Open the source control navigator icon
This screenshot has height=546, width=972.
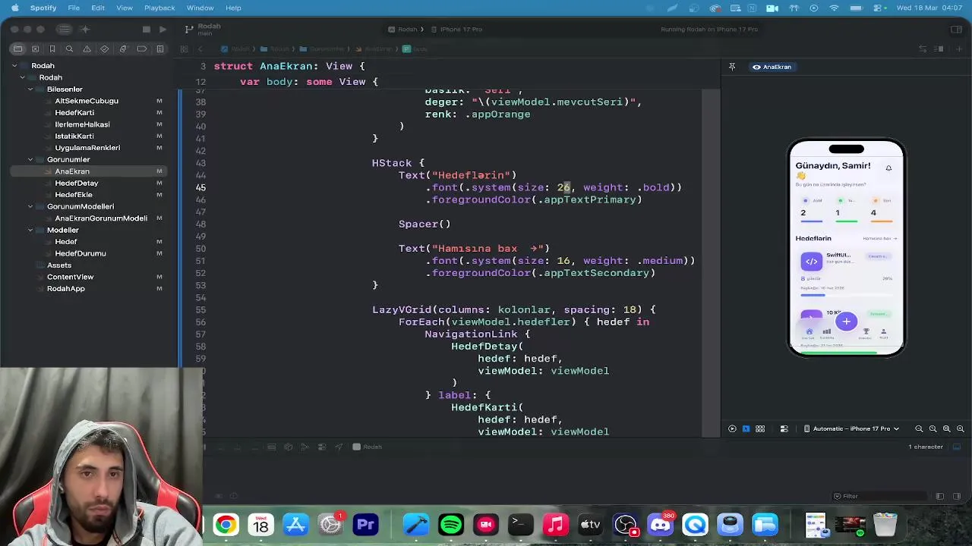[x=35, y=49]
